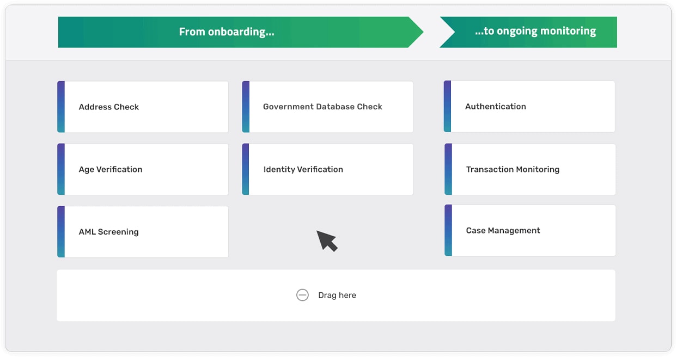677x357 pixels.
Task: Click the gradient stripe on Identity Verification card
Action: [x=246, y=169]
